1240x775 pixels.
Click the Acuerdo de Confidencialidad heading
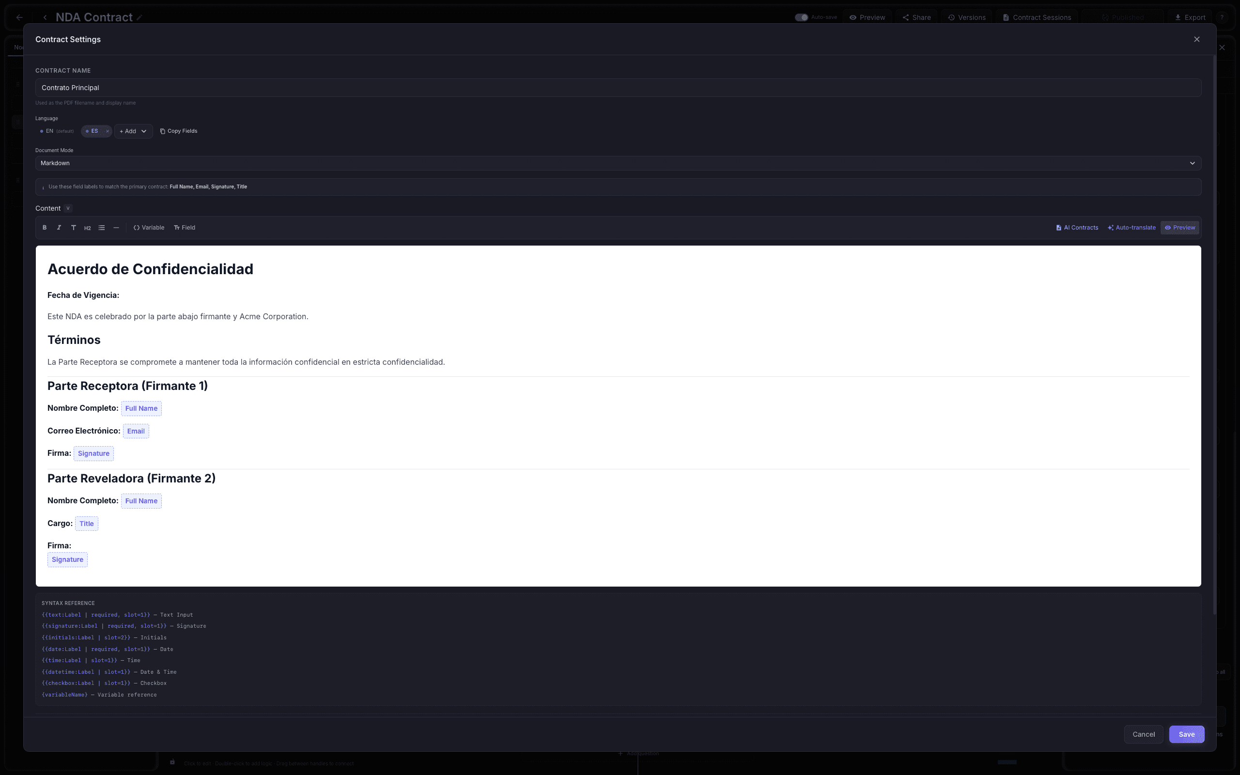click(x=150, y=269)
